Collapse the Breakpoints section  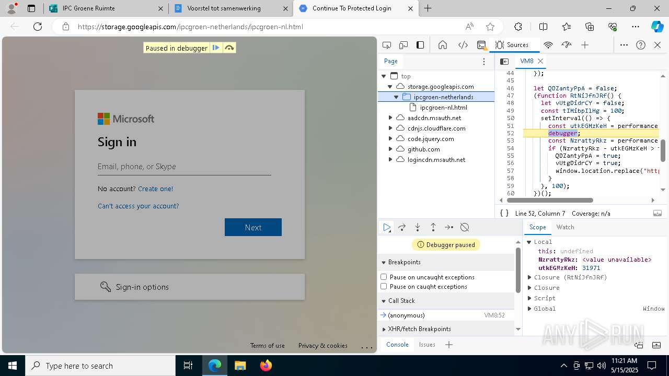384,262
